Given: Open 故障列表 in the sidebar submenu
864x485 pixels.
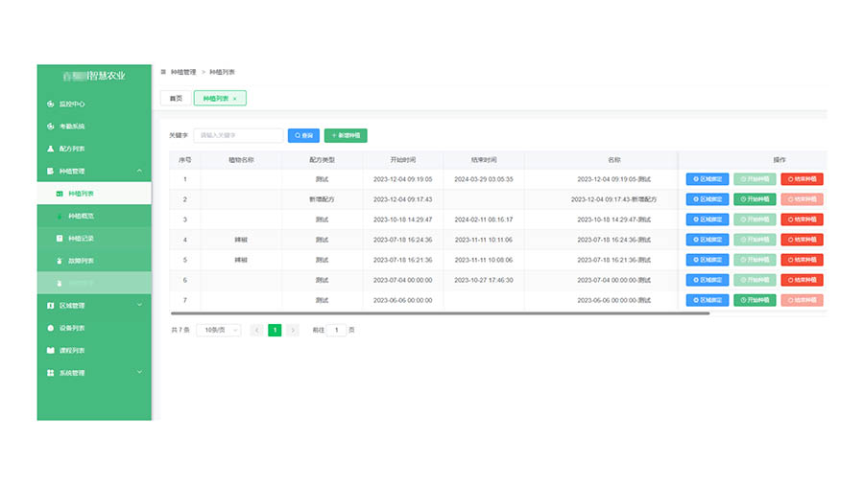Looking at the screenshot, I should (81, 262).
